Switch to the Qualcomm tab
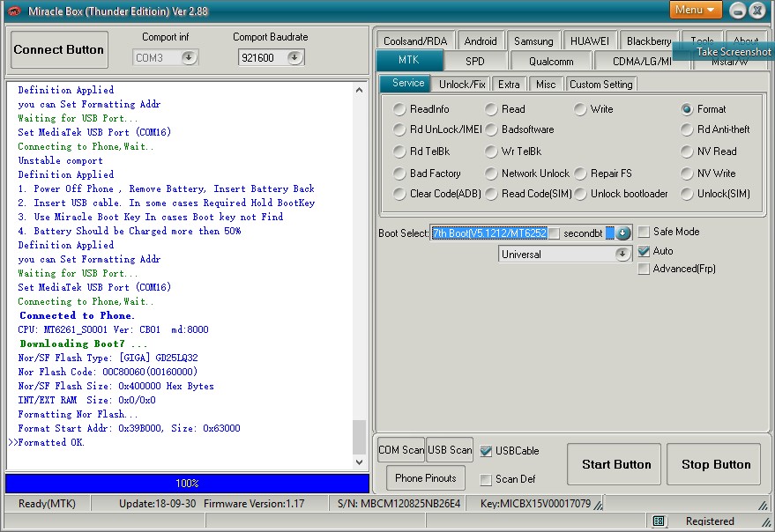The height and width of the screenshot is (532, 775). [551, 62]
